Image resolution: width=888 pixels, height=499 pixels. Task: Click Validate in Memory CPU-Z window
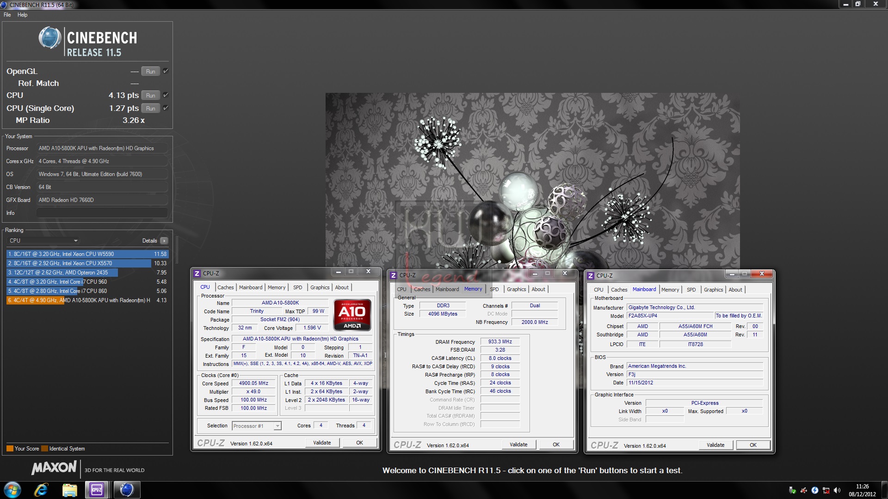click(518, 444)
